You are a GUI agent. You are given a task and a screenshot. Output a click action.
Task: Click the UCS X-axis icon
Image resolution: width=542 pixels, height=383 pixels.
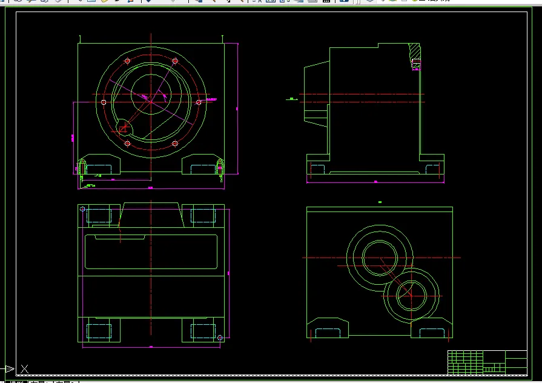24,369
